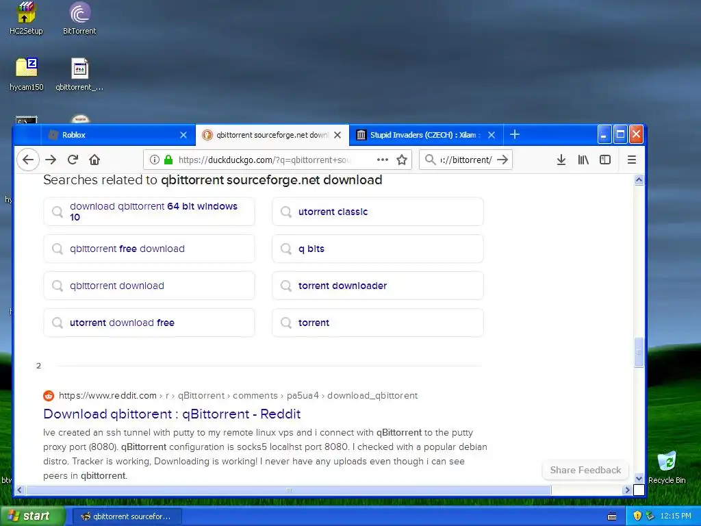Viewport: 701px width, 526px height.
Task: Select the Recycle Bin desktop icon
Action: 667,467
